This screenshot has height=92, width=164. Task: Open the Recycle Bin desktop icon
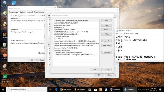click(5, 4)
